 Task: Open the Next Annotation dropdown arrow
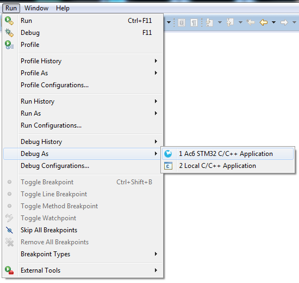coord(220,22)
